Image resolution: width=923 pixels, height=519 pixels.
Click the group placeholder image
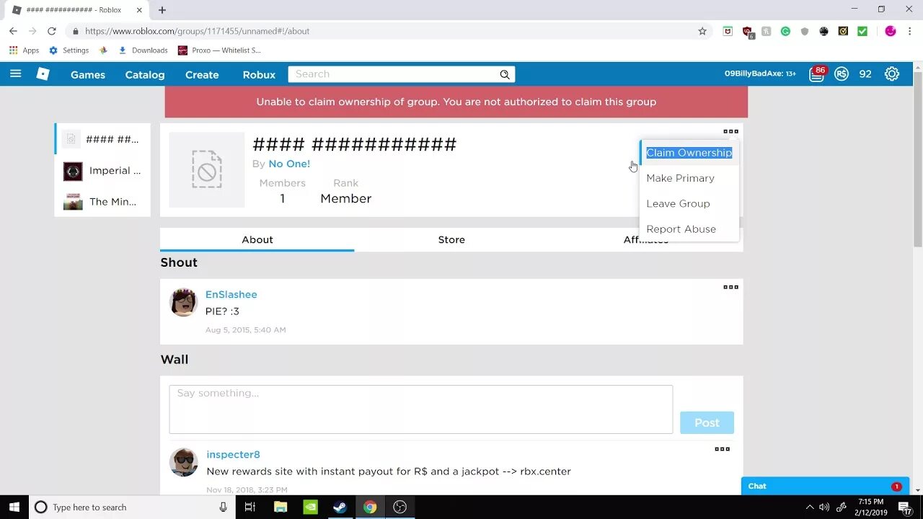[207, 170]
